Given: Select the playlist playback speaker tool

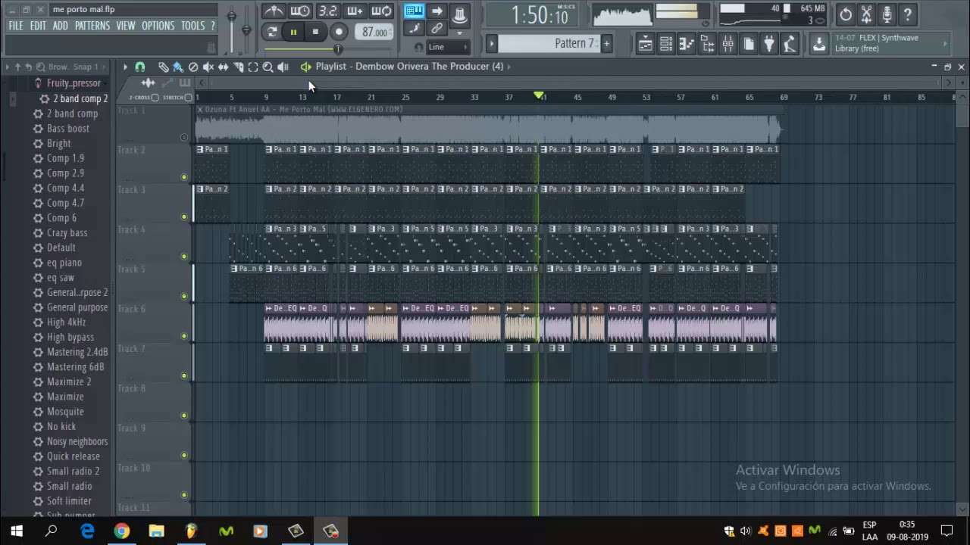Looking at the screenshot, I should 283,67.
